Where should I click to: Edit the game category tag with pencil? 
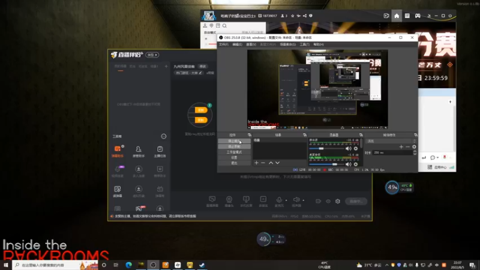[200, 73]
